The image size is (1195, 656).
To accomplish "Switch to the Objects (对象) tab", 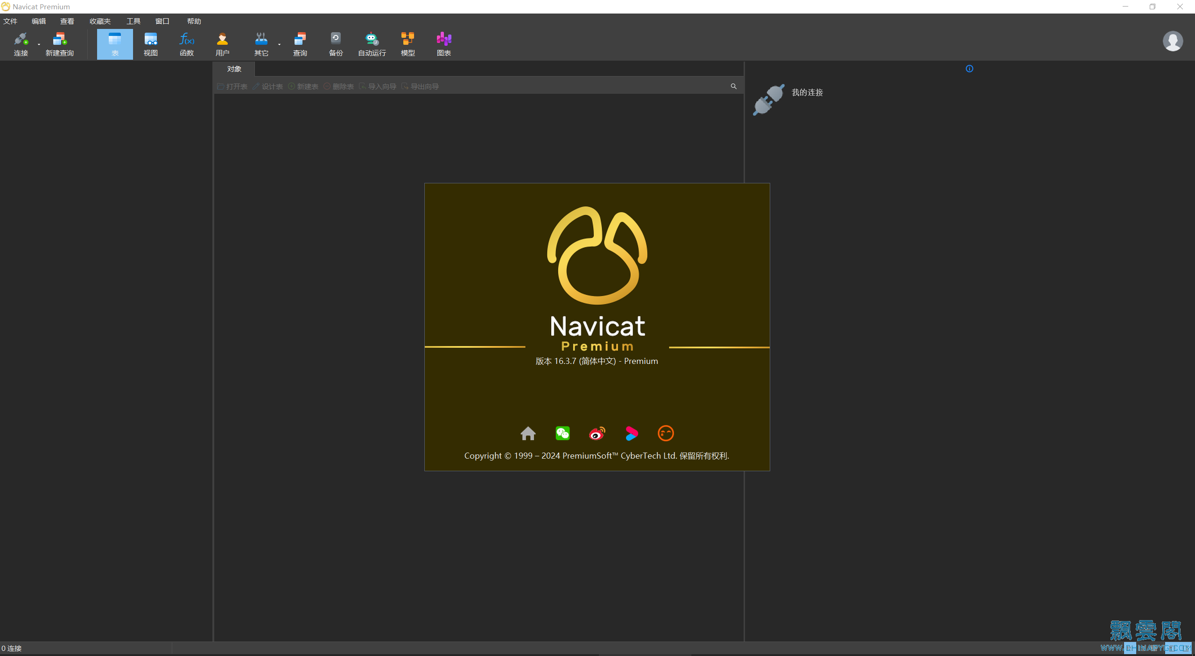I will coord(234,69).
